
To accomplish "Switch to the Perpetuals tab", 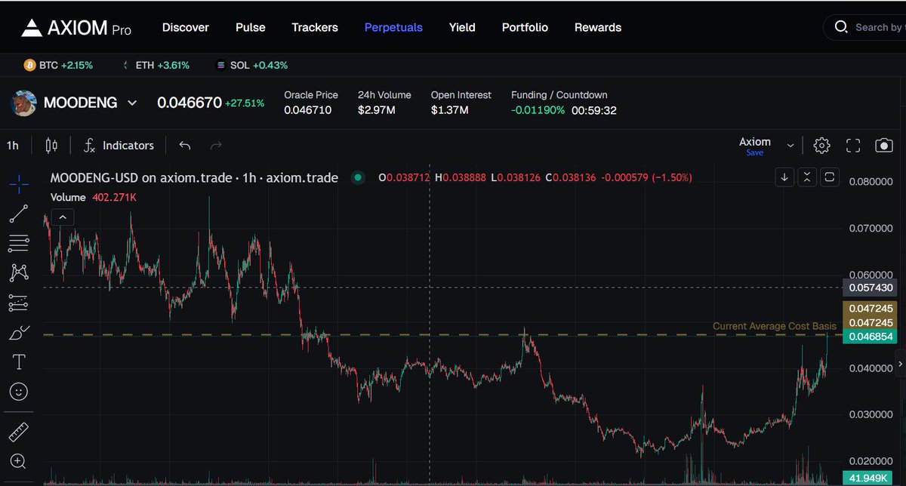I will pyautogui.click(x=393, y=28).
